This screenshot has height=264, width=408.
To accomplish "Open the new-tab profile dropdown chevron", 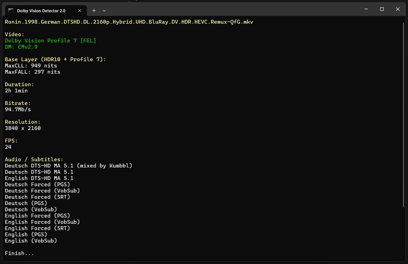I will click(x=104, y=11).
